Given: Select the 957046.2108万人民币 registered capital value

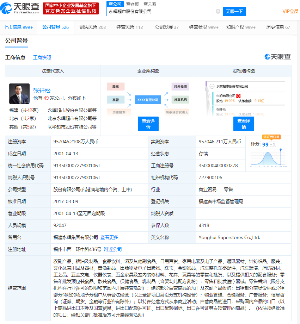Looking at the screenshot, I should pyautogui.click(x=76, y=142).
